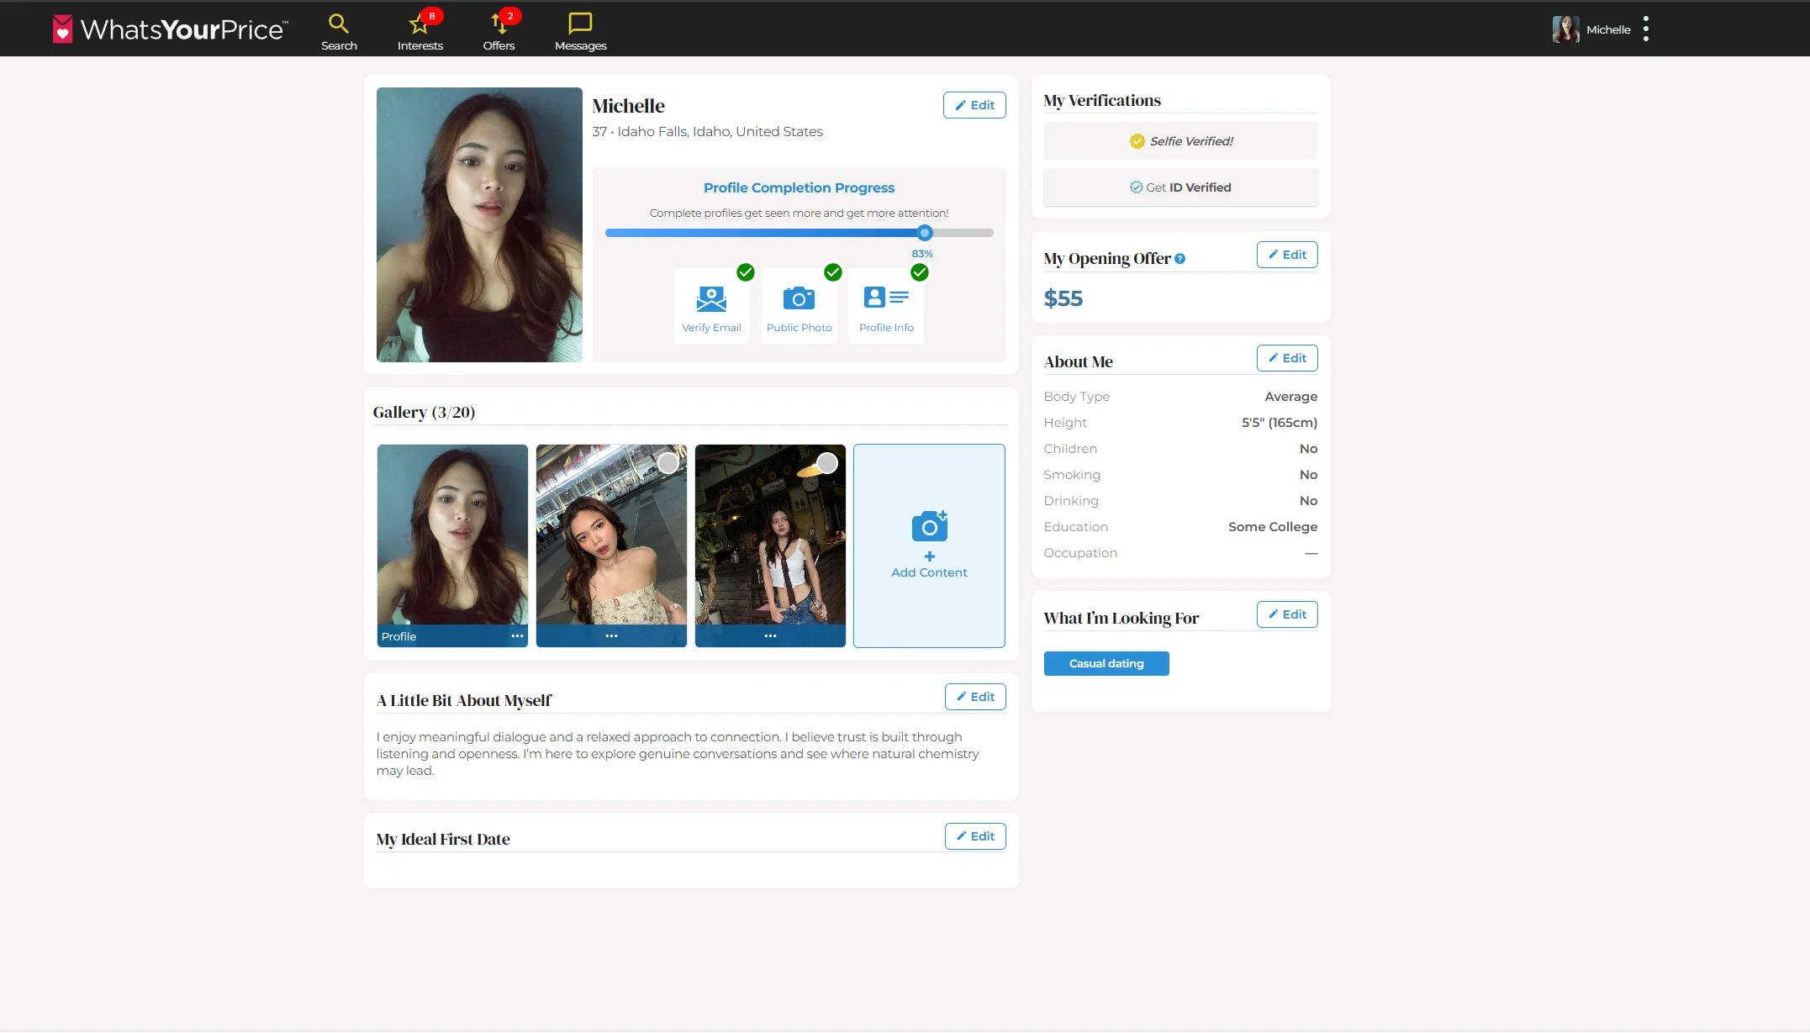Open Interests star icon with badge
This screenshot has height=1033, width=1810.
click(419, 24)
